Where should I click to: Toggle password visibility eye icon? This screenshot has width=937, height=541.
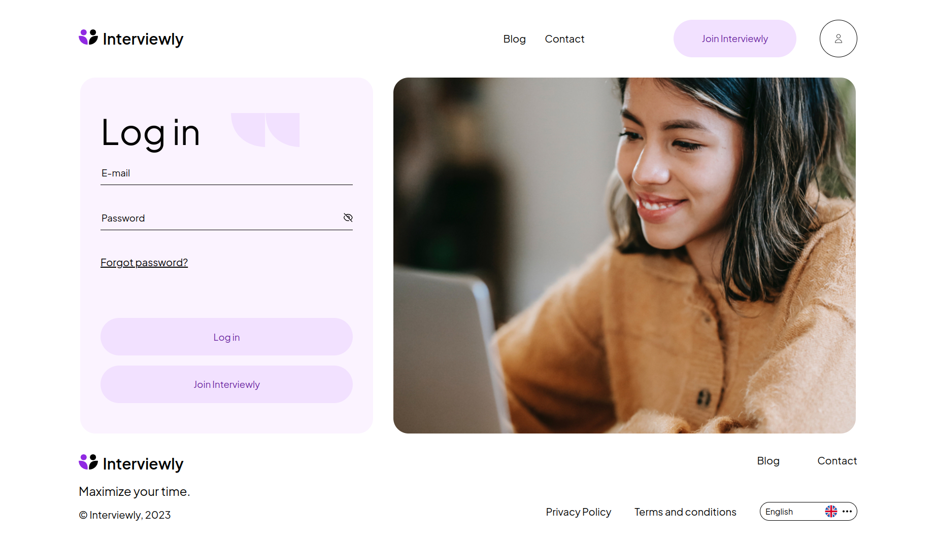(x=348, y=218)
